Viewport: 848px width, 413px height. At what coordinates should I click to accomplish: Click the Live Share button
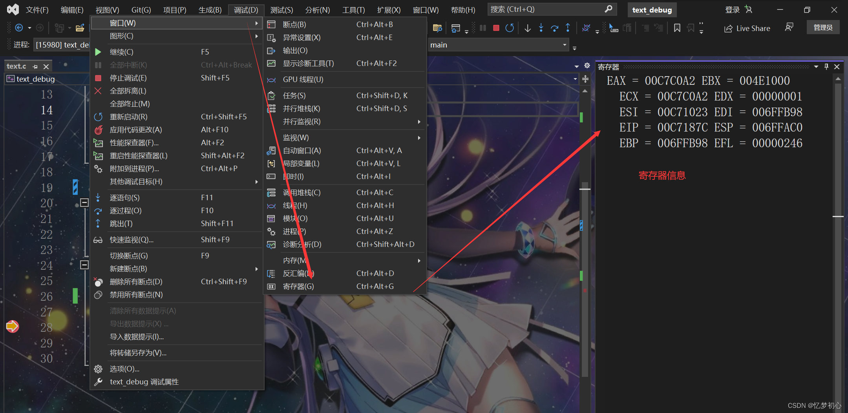click(747, 28)
